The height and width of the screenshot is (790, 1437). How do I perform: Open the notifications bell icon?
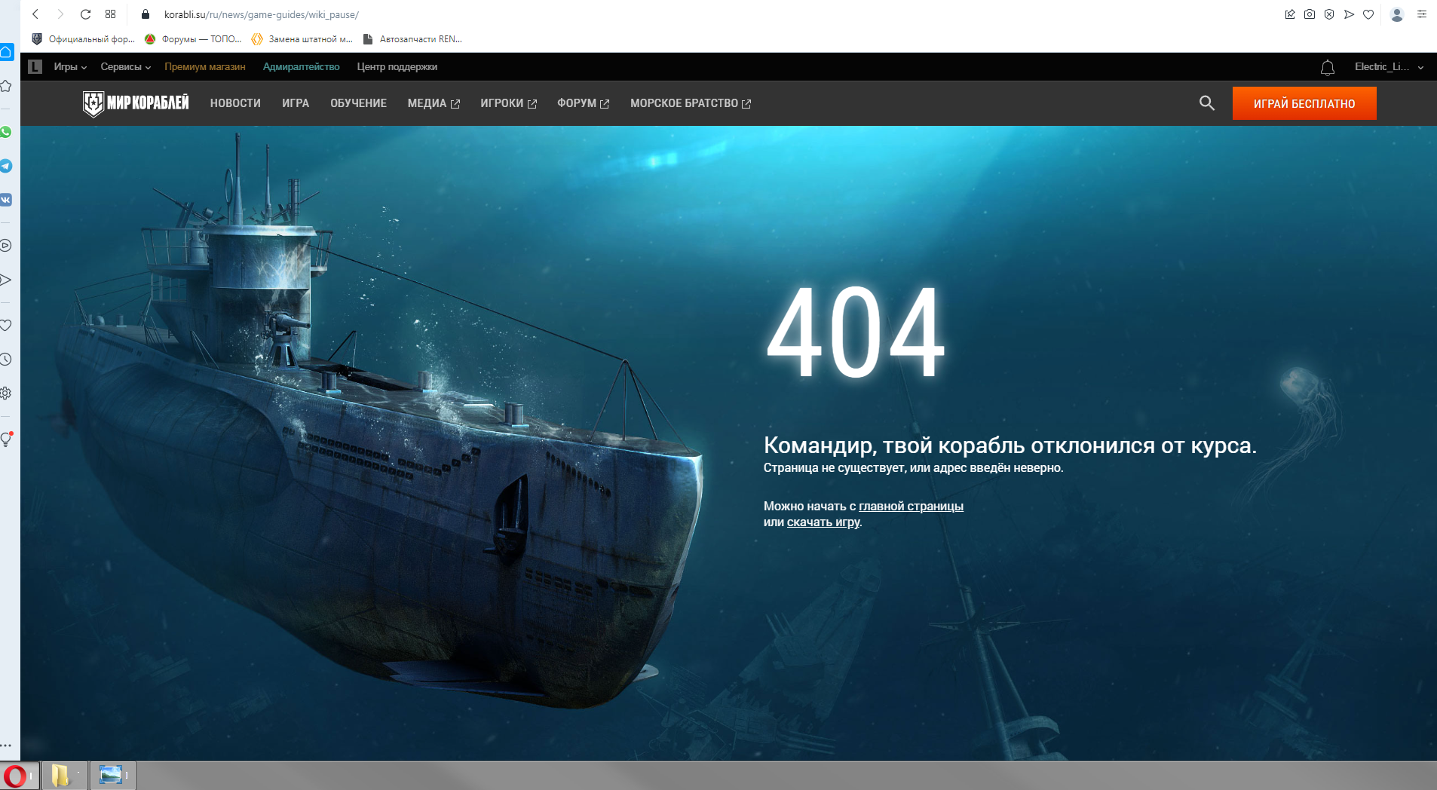pyautogui.click(x=1328, y=67)
